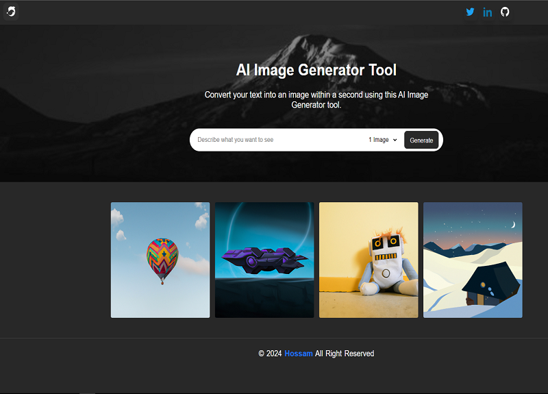The height and width of the screenshot is (394, 548).
Task: Visit the GitHub icon link
Action: [505, 12]
